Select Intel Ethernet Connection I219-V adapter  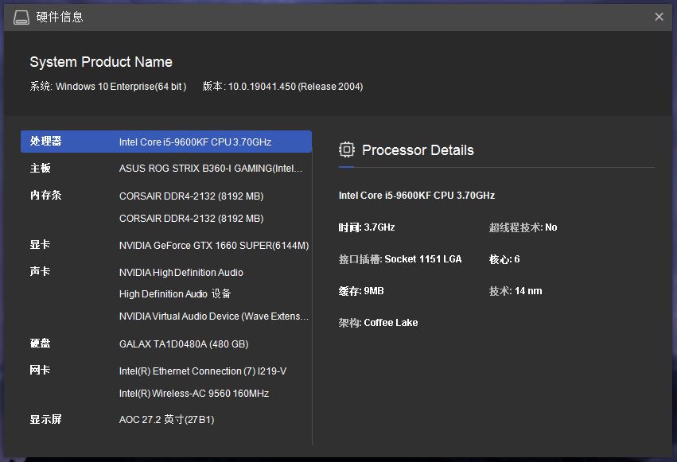click(203, 371)
